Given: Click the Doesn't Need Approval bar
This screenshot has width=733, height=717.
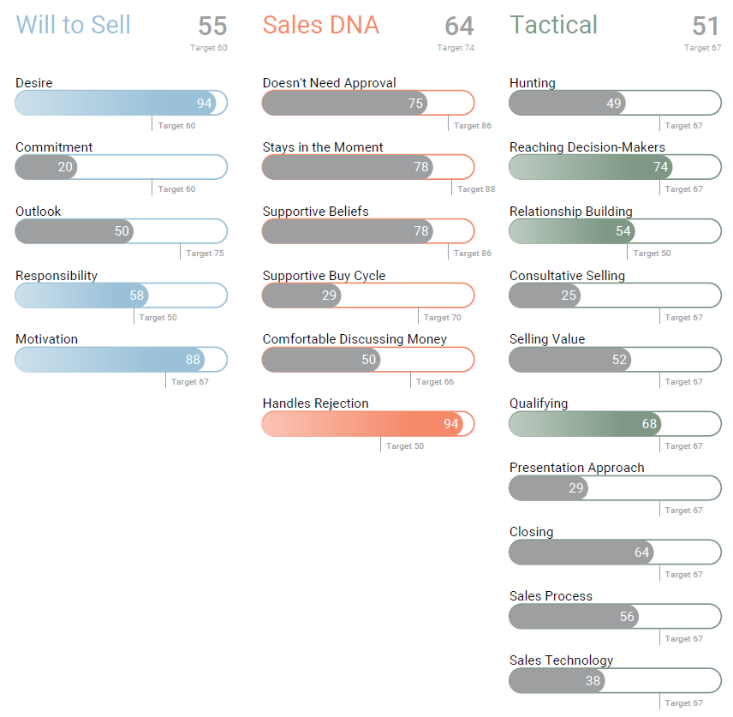Looking at the screenshot, I should (367, 103).
